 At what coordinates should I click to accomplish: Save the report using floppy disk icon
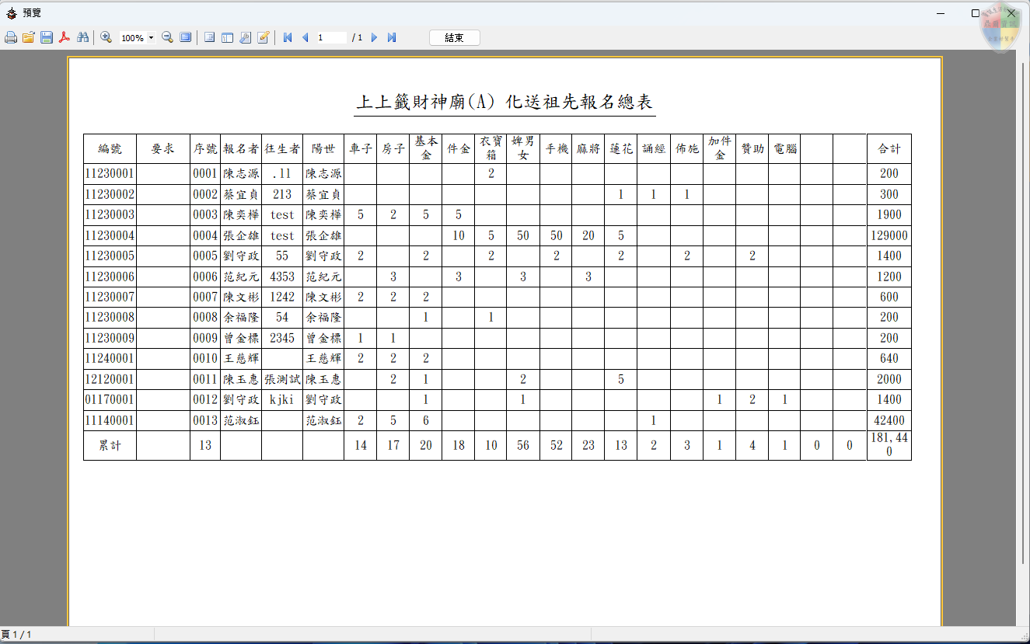click(47, 37)
